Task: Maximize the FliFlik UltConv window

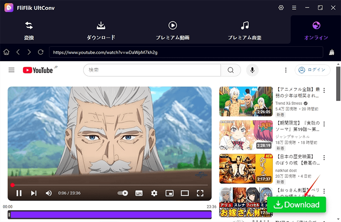Action: click(320, 8)
